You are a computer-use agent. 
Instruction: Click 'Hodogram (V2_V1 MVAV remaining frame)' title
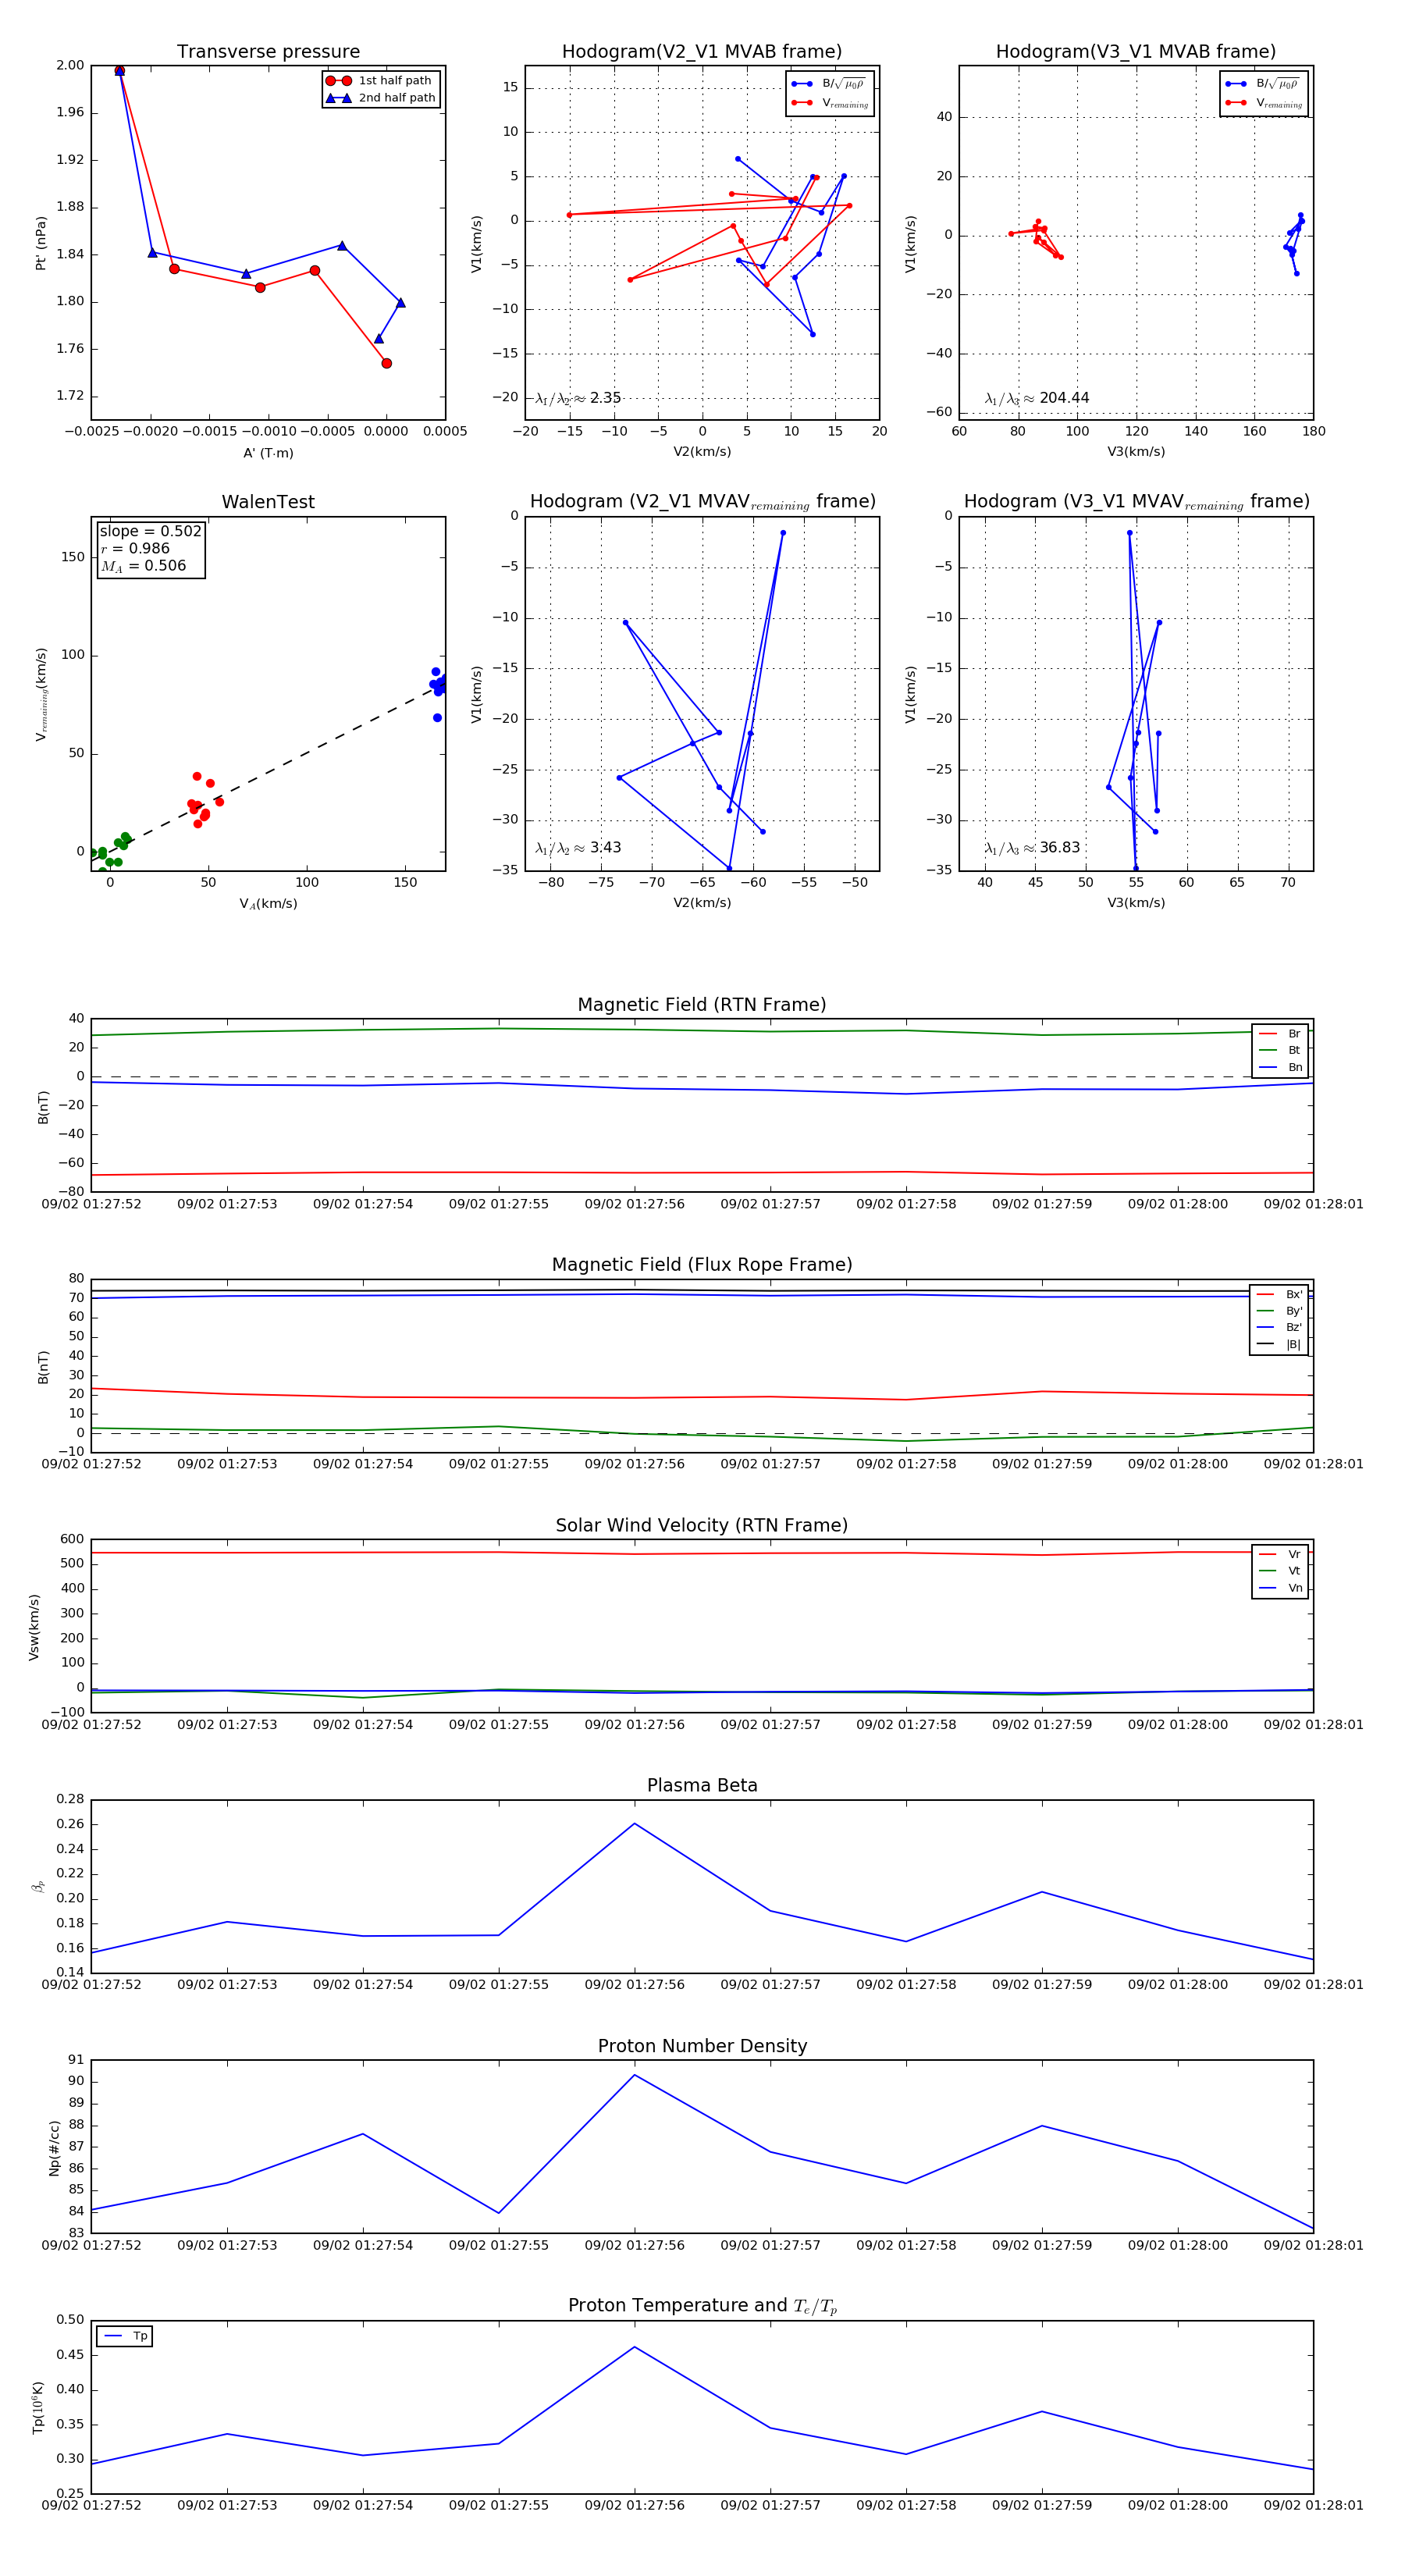point(702,502)
